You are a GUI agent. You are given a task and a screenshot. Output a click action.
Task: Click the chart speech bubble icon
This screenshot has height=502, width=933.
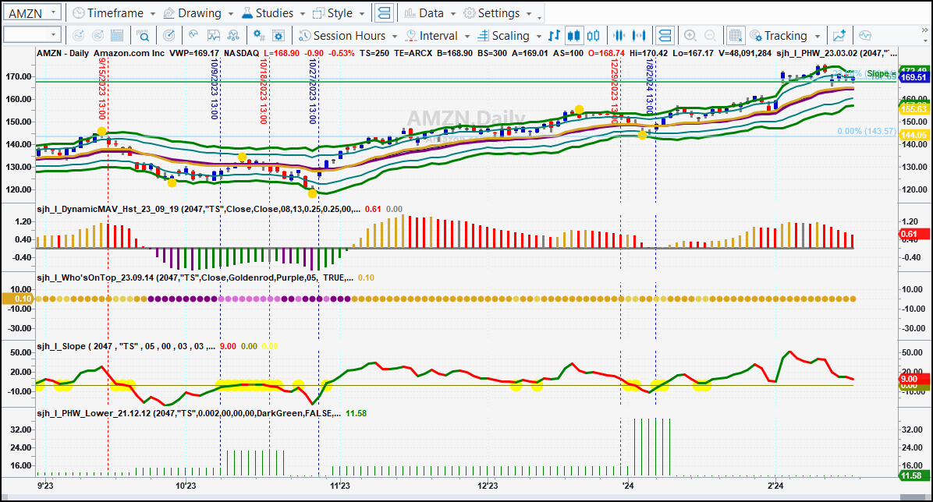865,36
